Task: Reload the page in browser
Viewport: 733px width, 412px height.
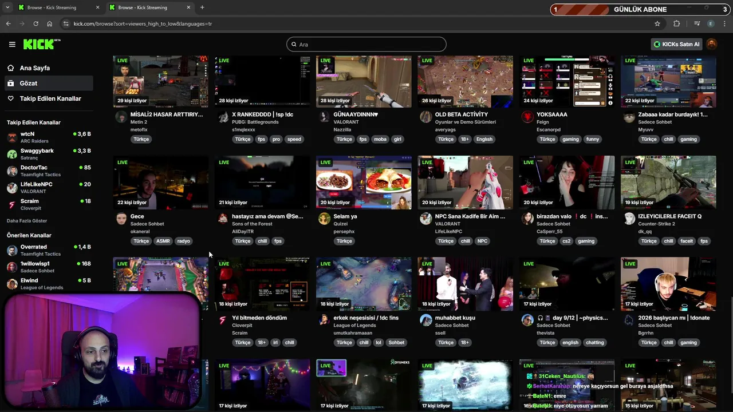Action: tap(36, 23)
